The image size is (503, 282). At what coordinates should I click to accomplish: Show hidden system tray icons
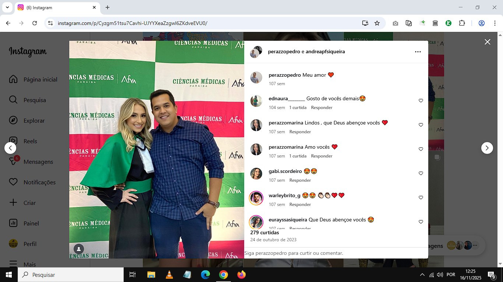422,275
